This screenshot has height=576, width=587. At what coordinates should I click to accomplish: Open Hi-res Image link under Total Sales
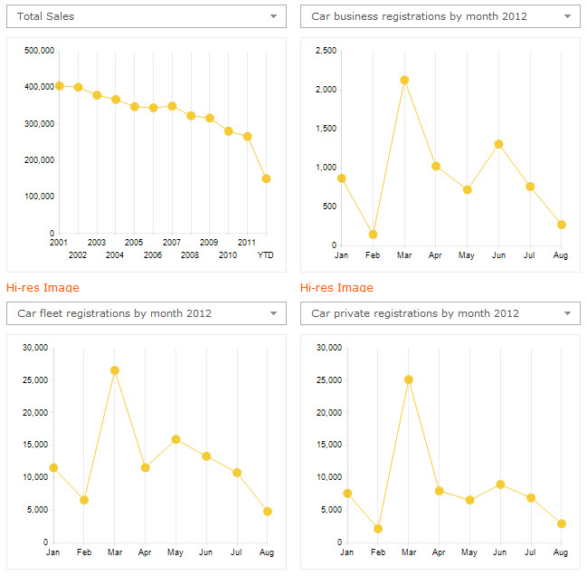point(43,288)
